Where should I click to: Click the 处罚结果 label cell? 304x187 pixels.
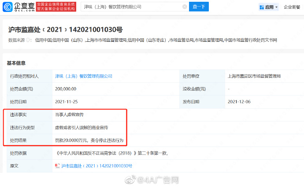click(30, 140)
